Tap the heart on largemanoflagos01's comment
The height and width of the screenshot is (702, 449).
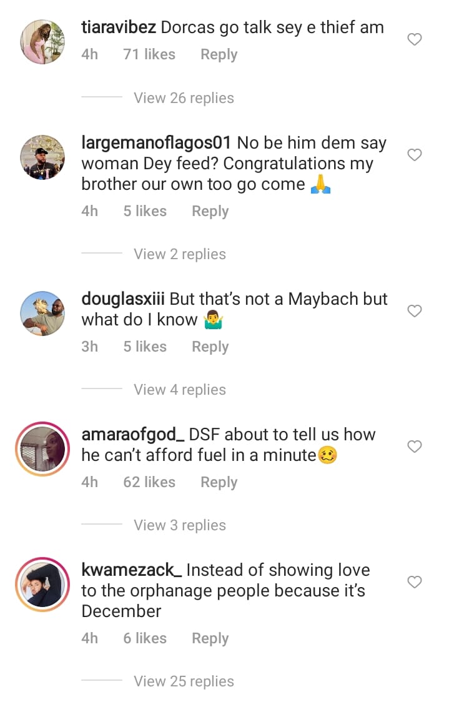pyautogui.click(x=415, y=155)
